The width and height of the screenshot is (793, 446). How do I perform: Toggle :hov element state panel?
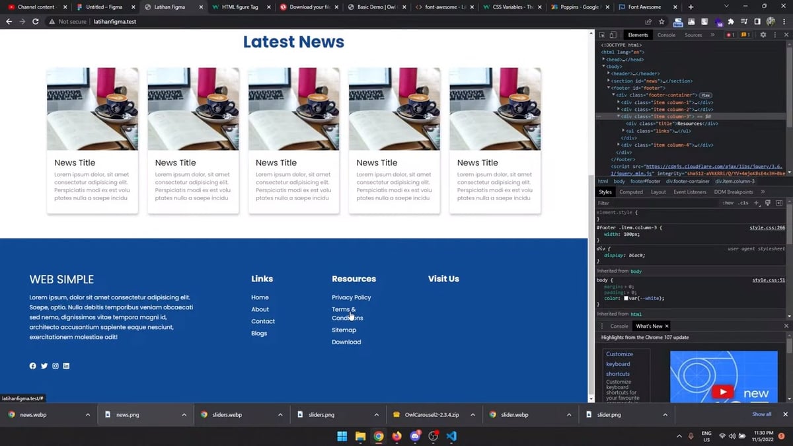[728, 203]
